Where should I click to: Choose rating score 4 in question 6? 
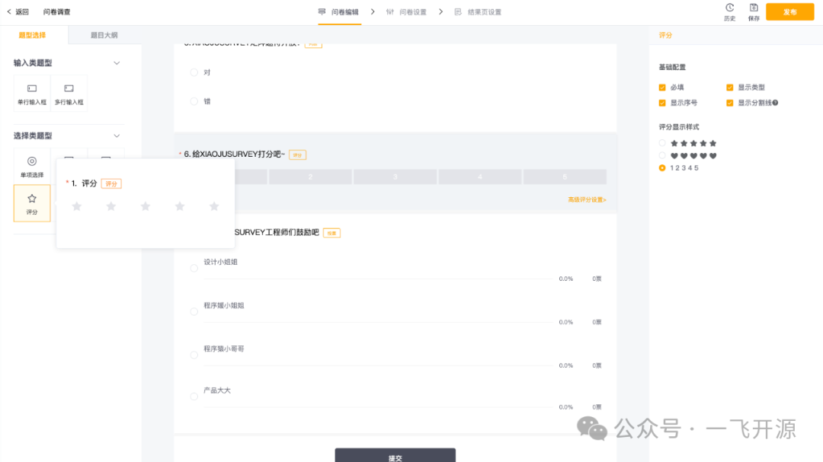point(480,177)
